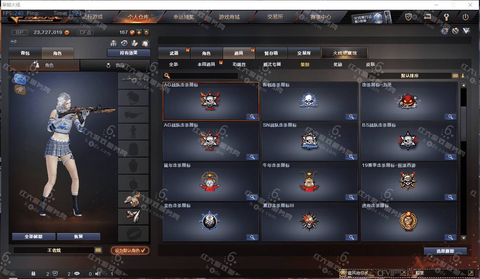Click the 全部解除 button
Viewport: 480px width, 279px height.
(34, 237)
